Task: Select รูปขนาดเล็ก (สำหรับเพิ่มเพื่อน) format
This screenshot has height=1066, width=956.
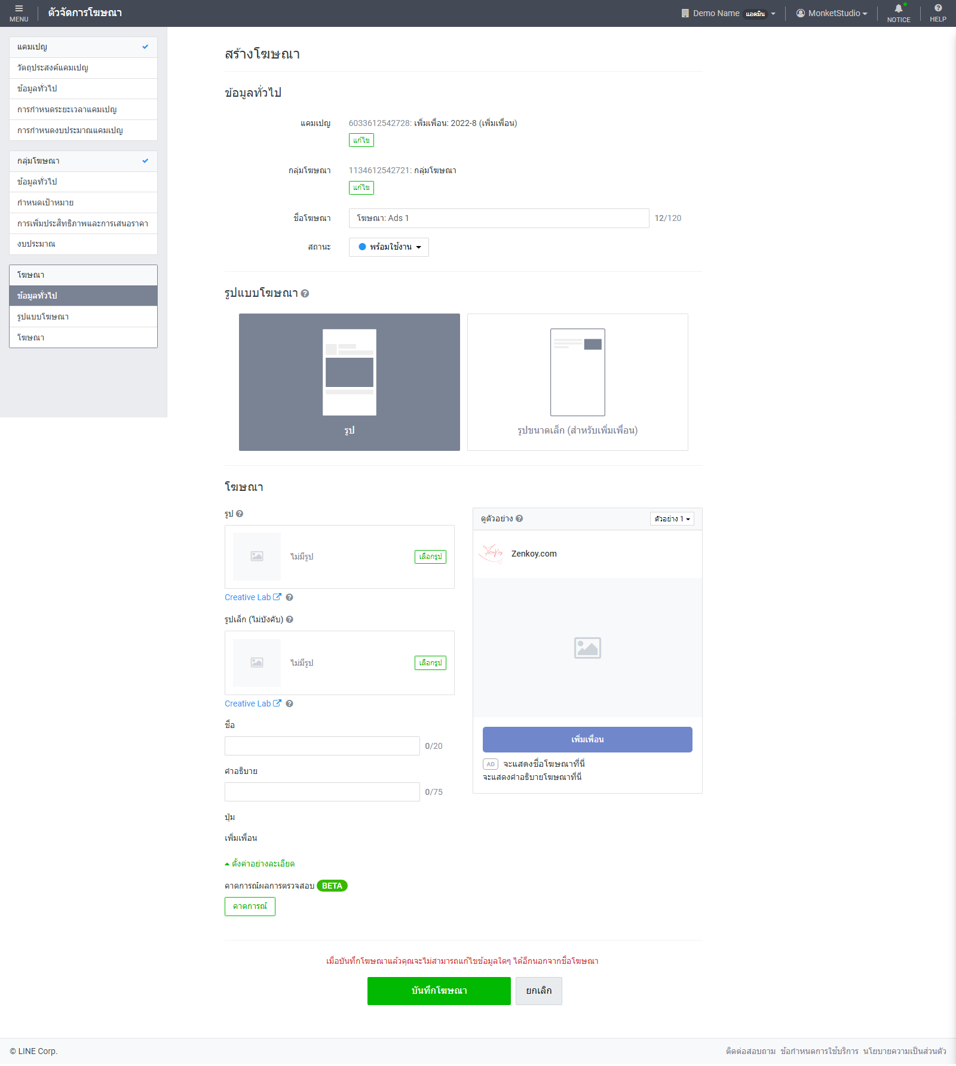Action: coord(577,382)
